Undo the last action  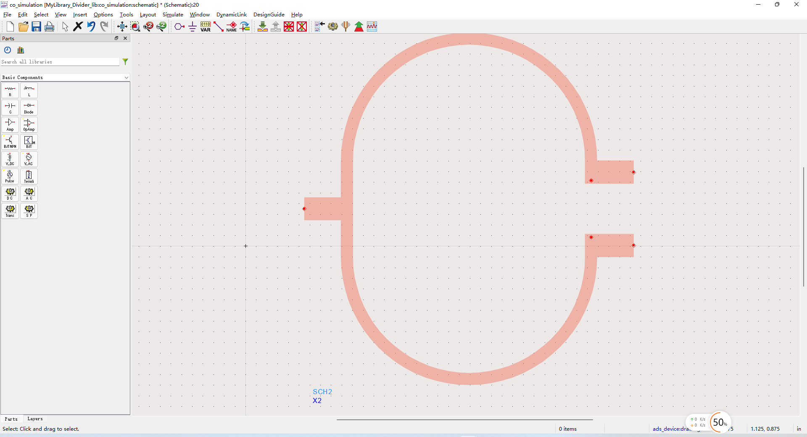pyautogui.click(x=91, y=26)
